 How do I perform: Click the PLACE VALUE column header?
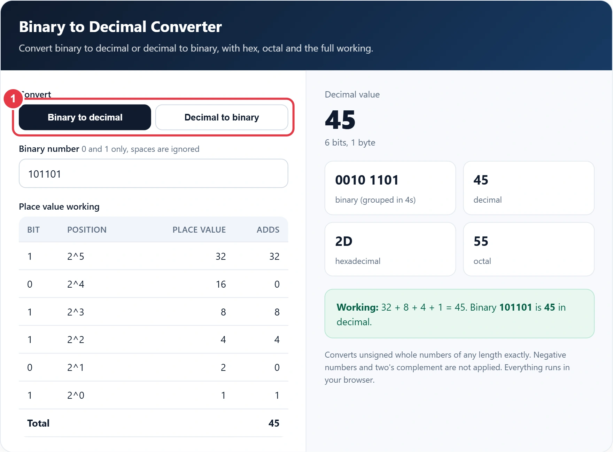199,230
